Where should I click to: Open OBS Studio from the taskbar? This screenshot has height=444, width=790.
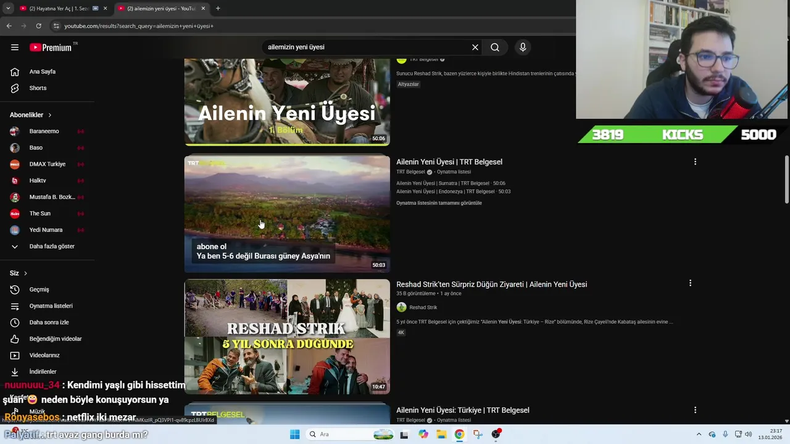pos(496,434)
